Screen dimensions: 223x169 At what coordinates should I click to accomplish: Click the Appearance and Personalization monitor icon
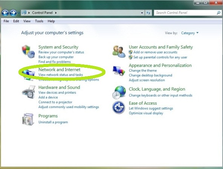119,71
